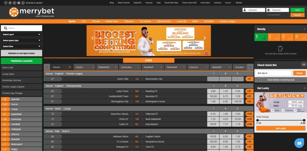Open the Merrybet Facebook page icon

[6, 3]
